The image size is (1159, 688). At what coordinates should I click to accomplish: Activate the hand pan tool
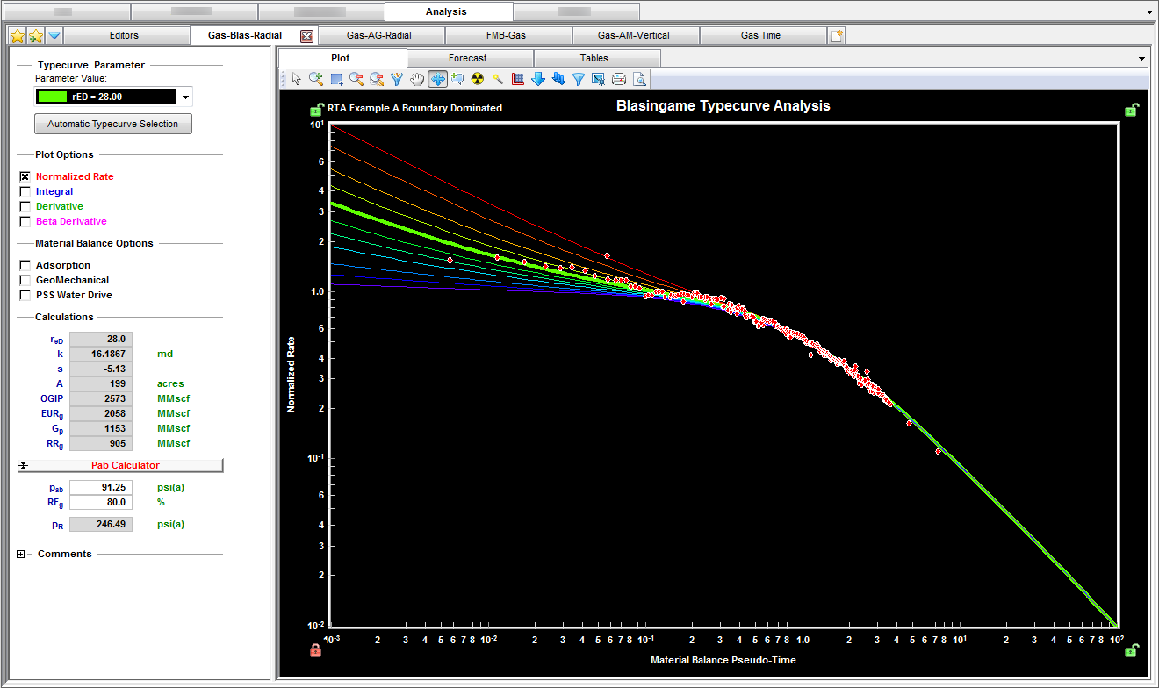click(417, 79)
